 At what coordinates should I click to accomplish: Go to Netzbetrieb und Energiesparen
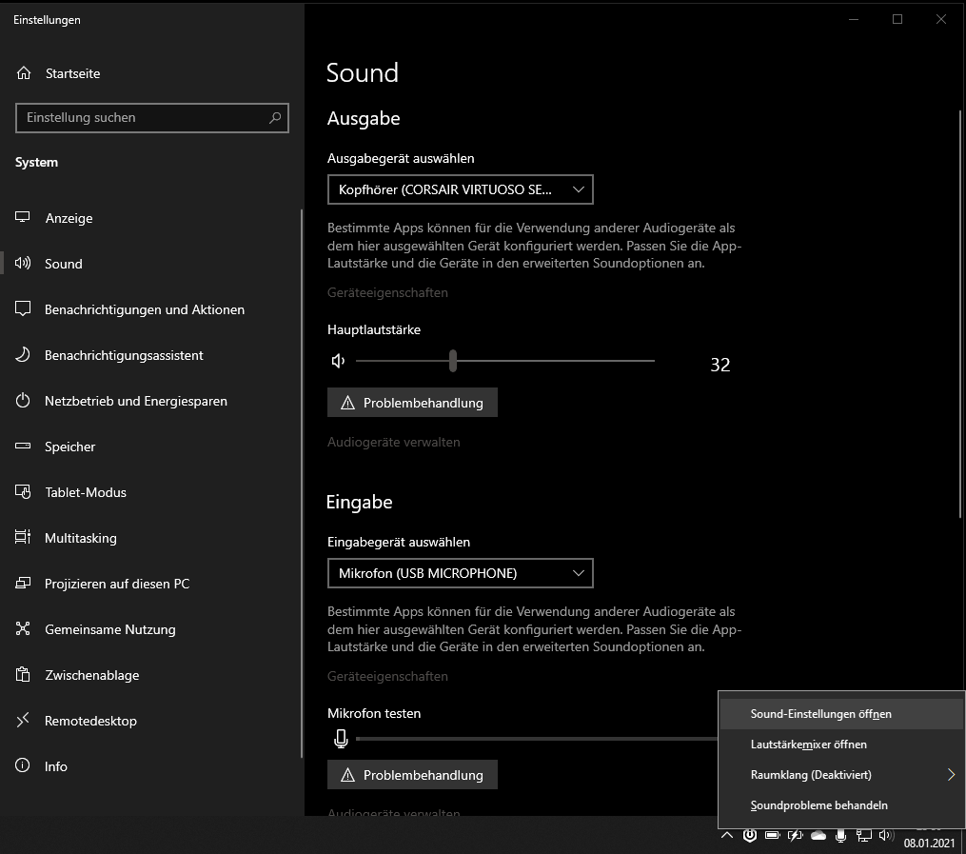135,401
